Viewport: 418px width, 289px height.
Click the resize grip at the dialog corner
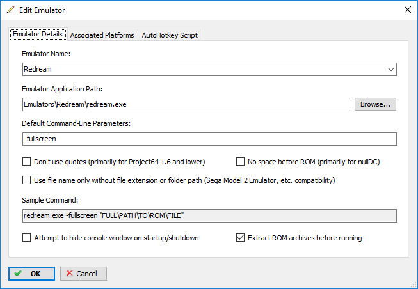[414, 285]
